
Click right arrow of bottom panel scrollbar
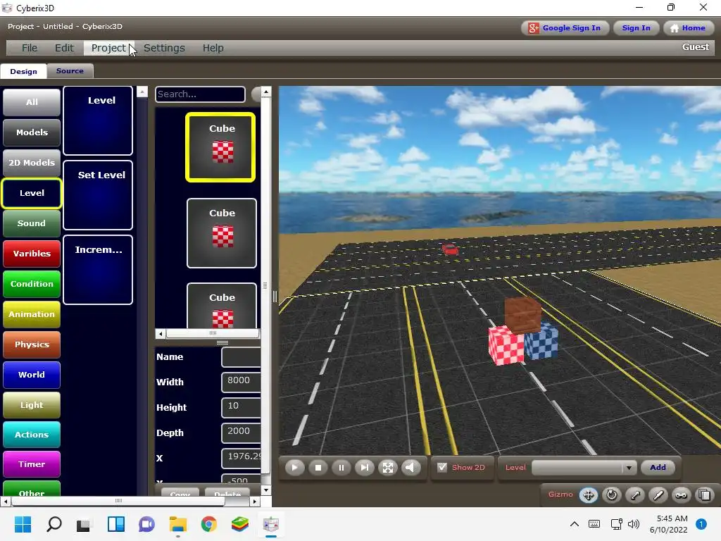(255, 502)
